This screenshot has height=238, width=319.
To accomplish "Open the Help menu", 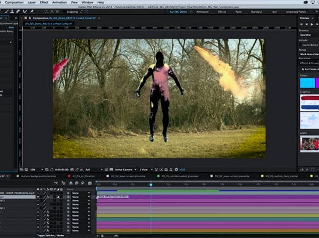I will pos(100,3).
